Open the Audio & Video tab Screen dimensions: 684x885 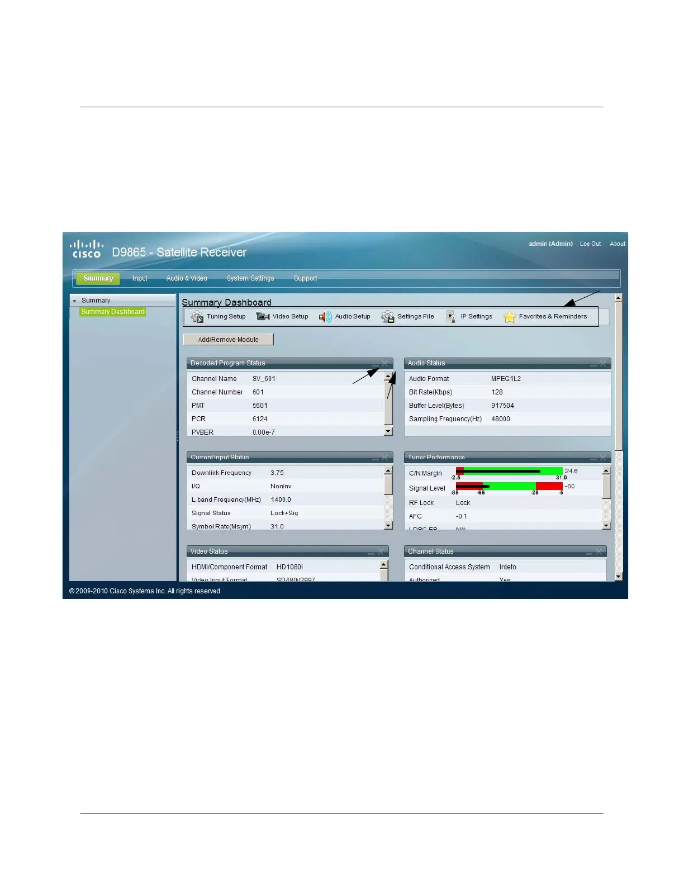187,278
